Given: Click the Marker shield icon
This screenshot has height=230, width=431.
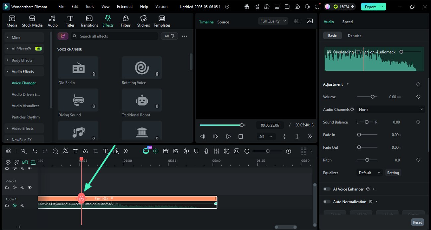Looking at the screenshot, I should point(196,151).
